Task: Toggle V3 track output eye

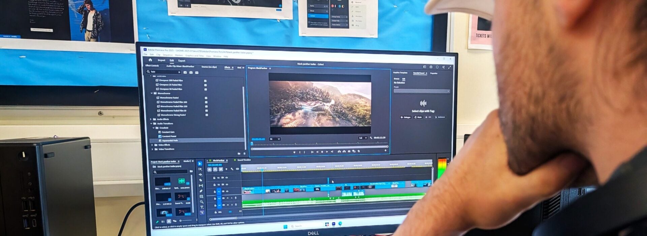Action: (x=227, y=178)
